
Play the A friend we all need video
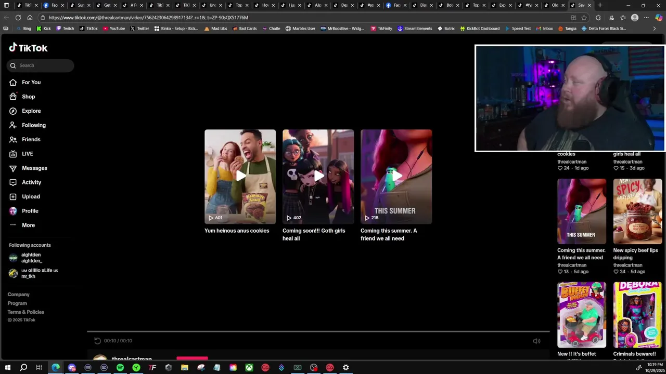tap(396, 177)
